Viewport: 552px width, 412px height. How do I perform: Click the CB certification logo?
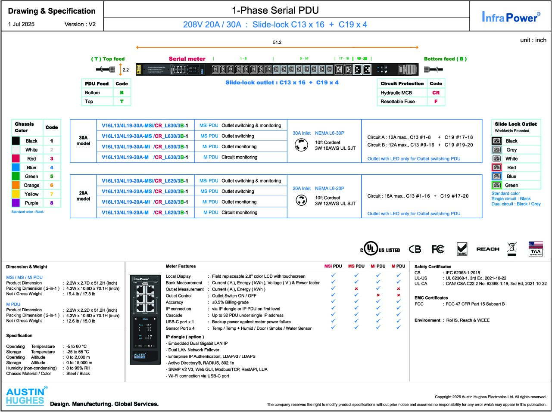click(x=415, y=249)
